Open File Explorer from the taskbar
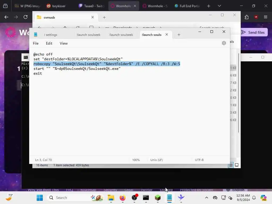The image size is (272, 204). (111, 198)
